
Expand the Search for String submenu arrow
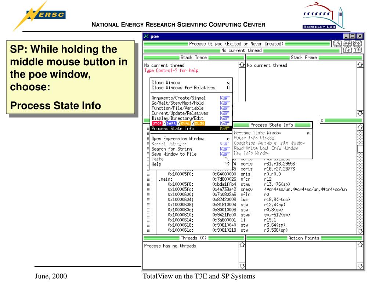click(225, 149)
